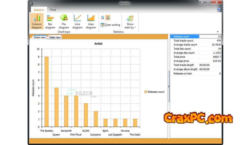Click the Nirvana column in the chart
This screenshot has height=145, width=251.
pos(125,123)
